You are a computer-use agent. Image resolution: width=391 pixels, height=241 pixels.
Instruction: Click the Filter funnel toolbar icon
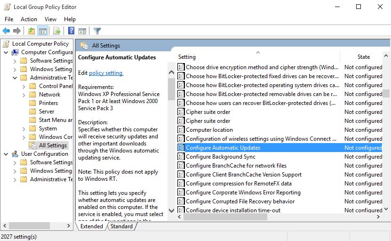coord(97,31)
